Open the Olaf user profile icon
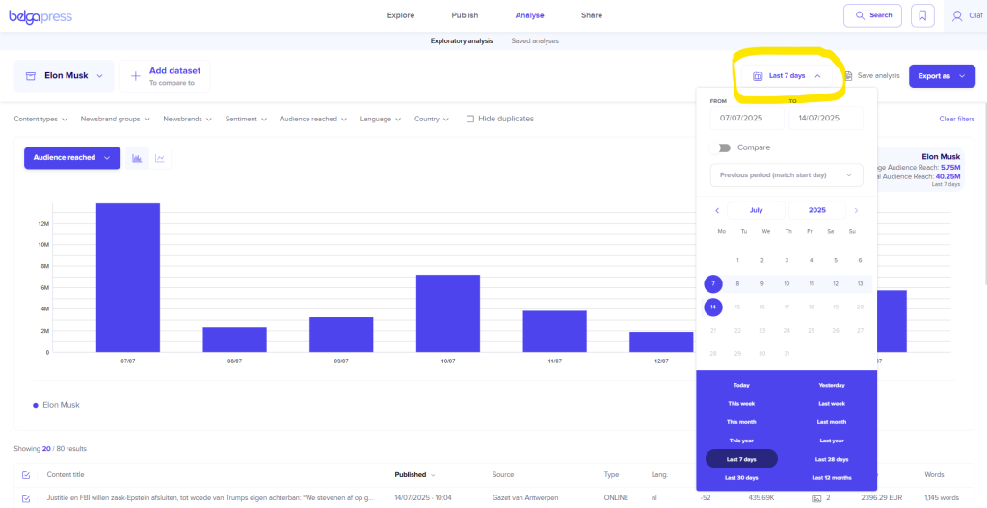987x508 pixels. tap(956, 15)
